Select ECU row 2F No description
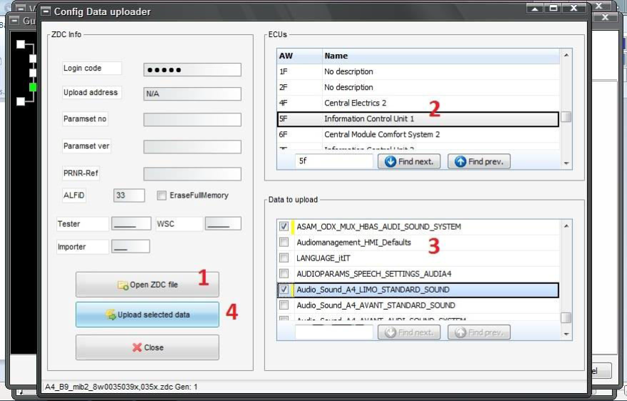Screen dimensions: 627x401 [x=418, y=87]
